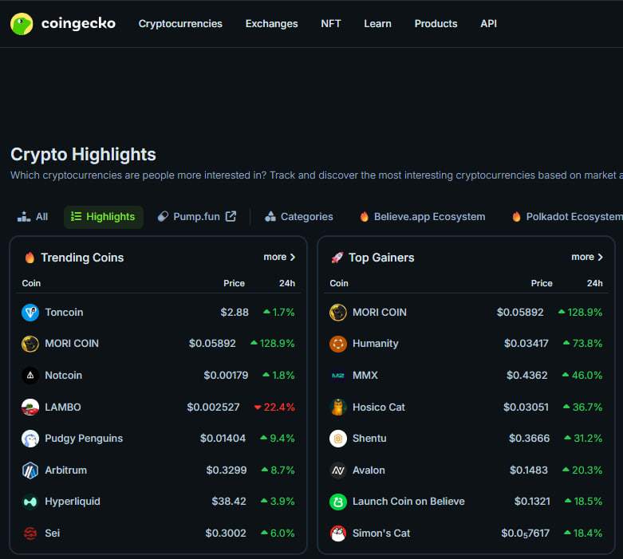623x559 pixels.
Task: Click the LAMBO coin icon
Action: pos(30,407)
